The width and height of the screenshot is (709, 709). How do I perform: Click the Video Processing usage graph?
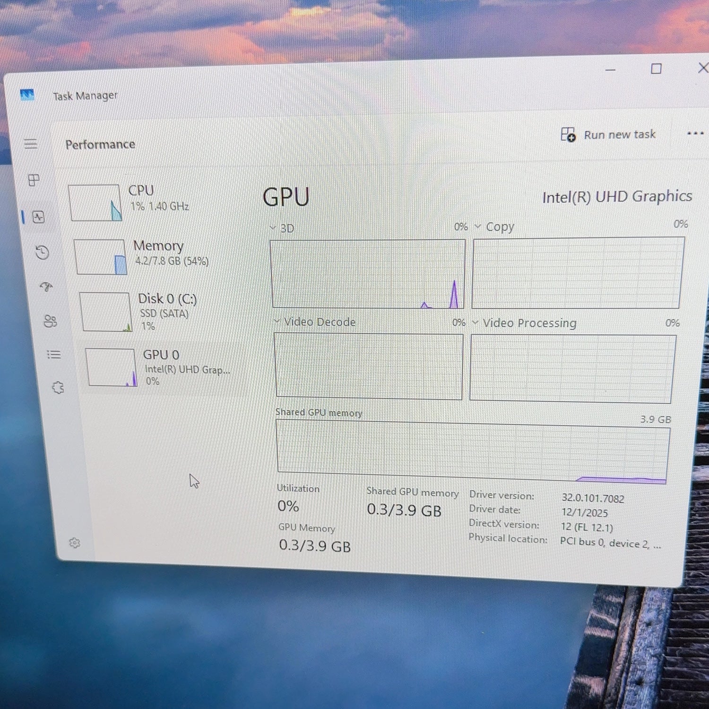tap(572, 369)
